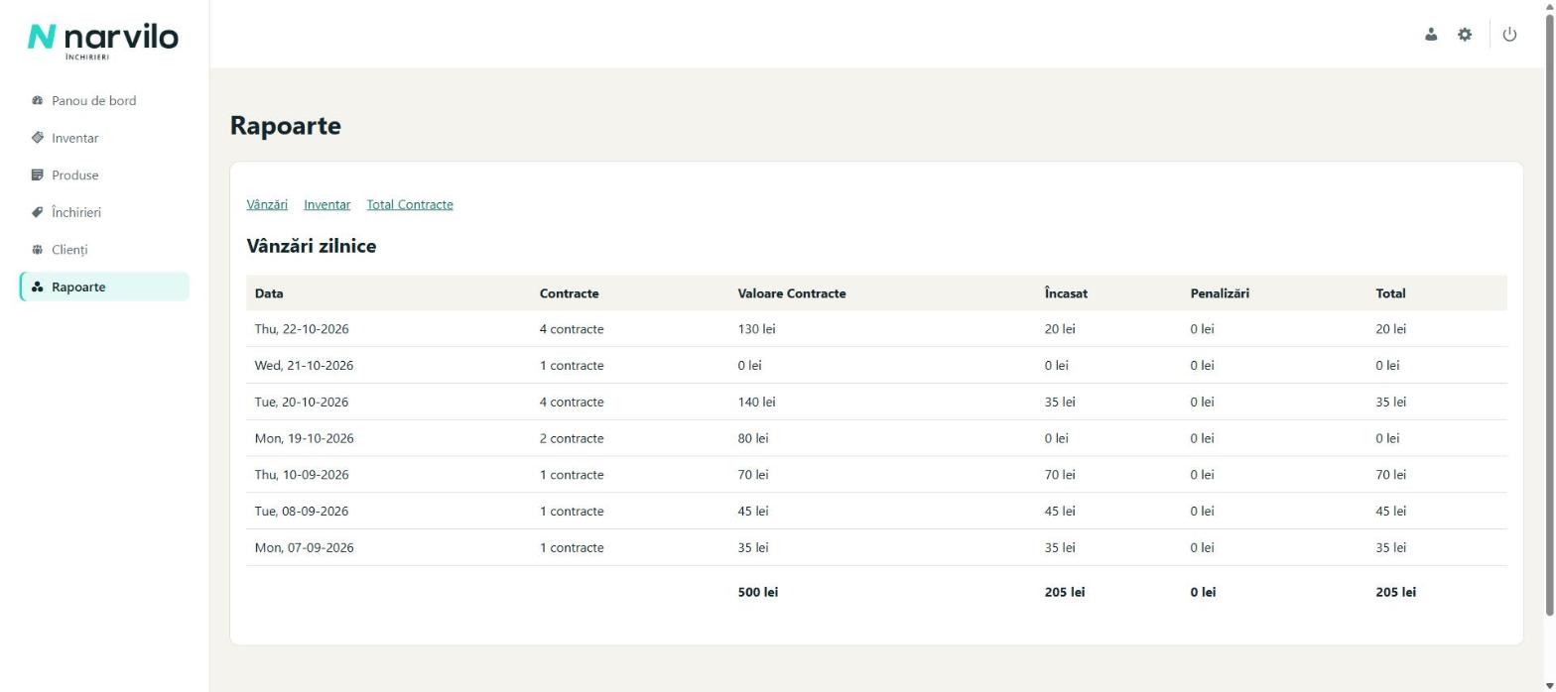Click the date Mon, 19-10-2026
1556x692 pixels.
[305, 438]
